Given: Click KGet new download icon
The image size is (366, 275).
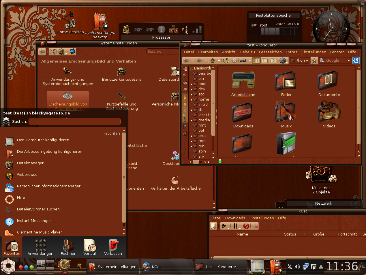Looking at the screenshot, I should 213,226.
